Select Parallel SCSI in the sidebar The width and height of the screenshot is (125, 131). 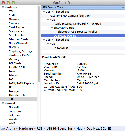click(x=17, y=67)
